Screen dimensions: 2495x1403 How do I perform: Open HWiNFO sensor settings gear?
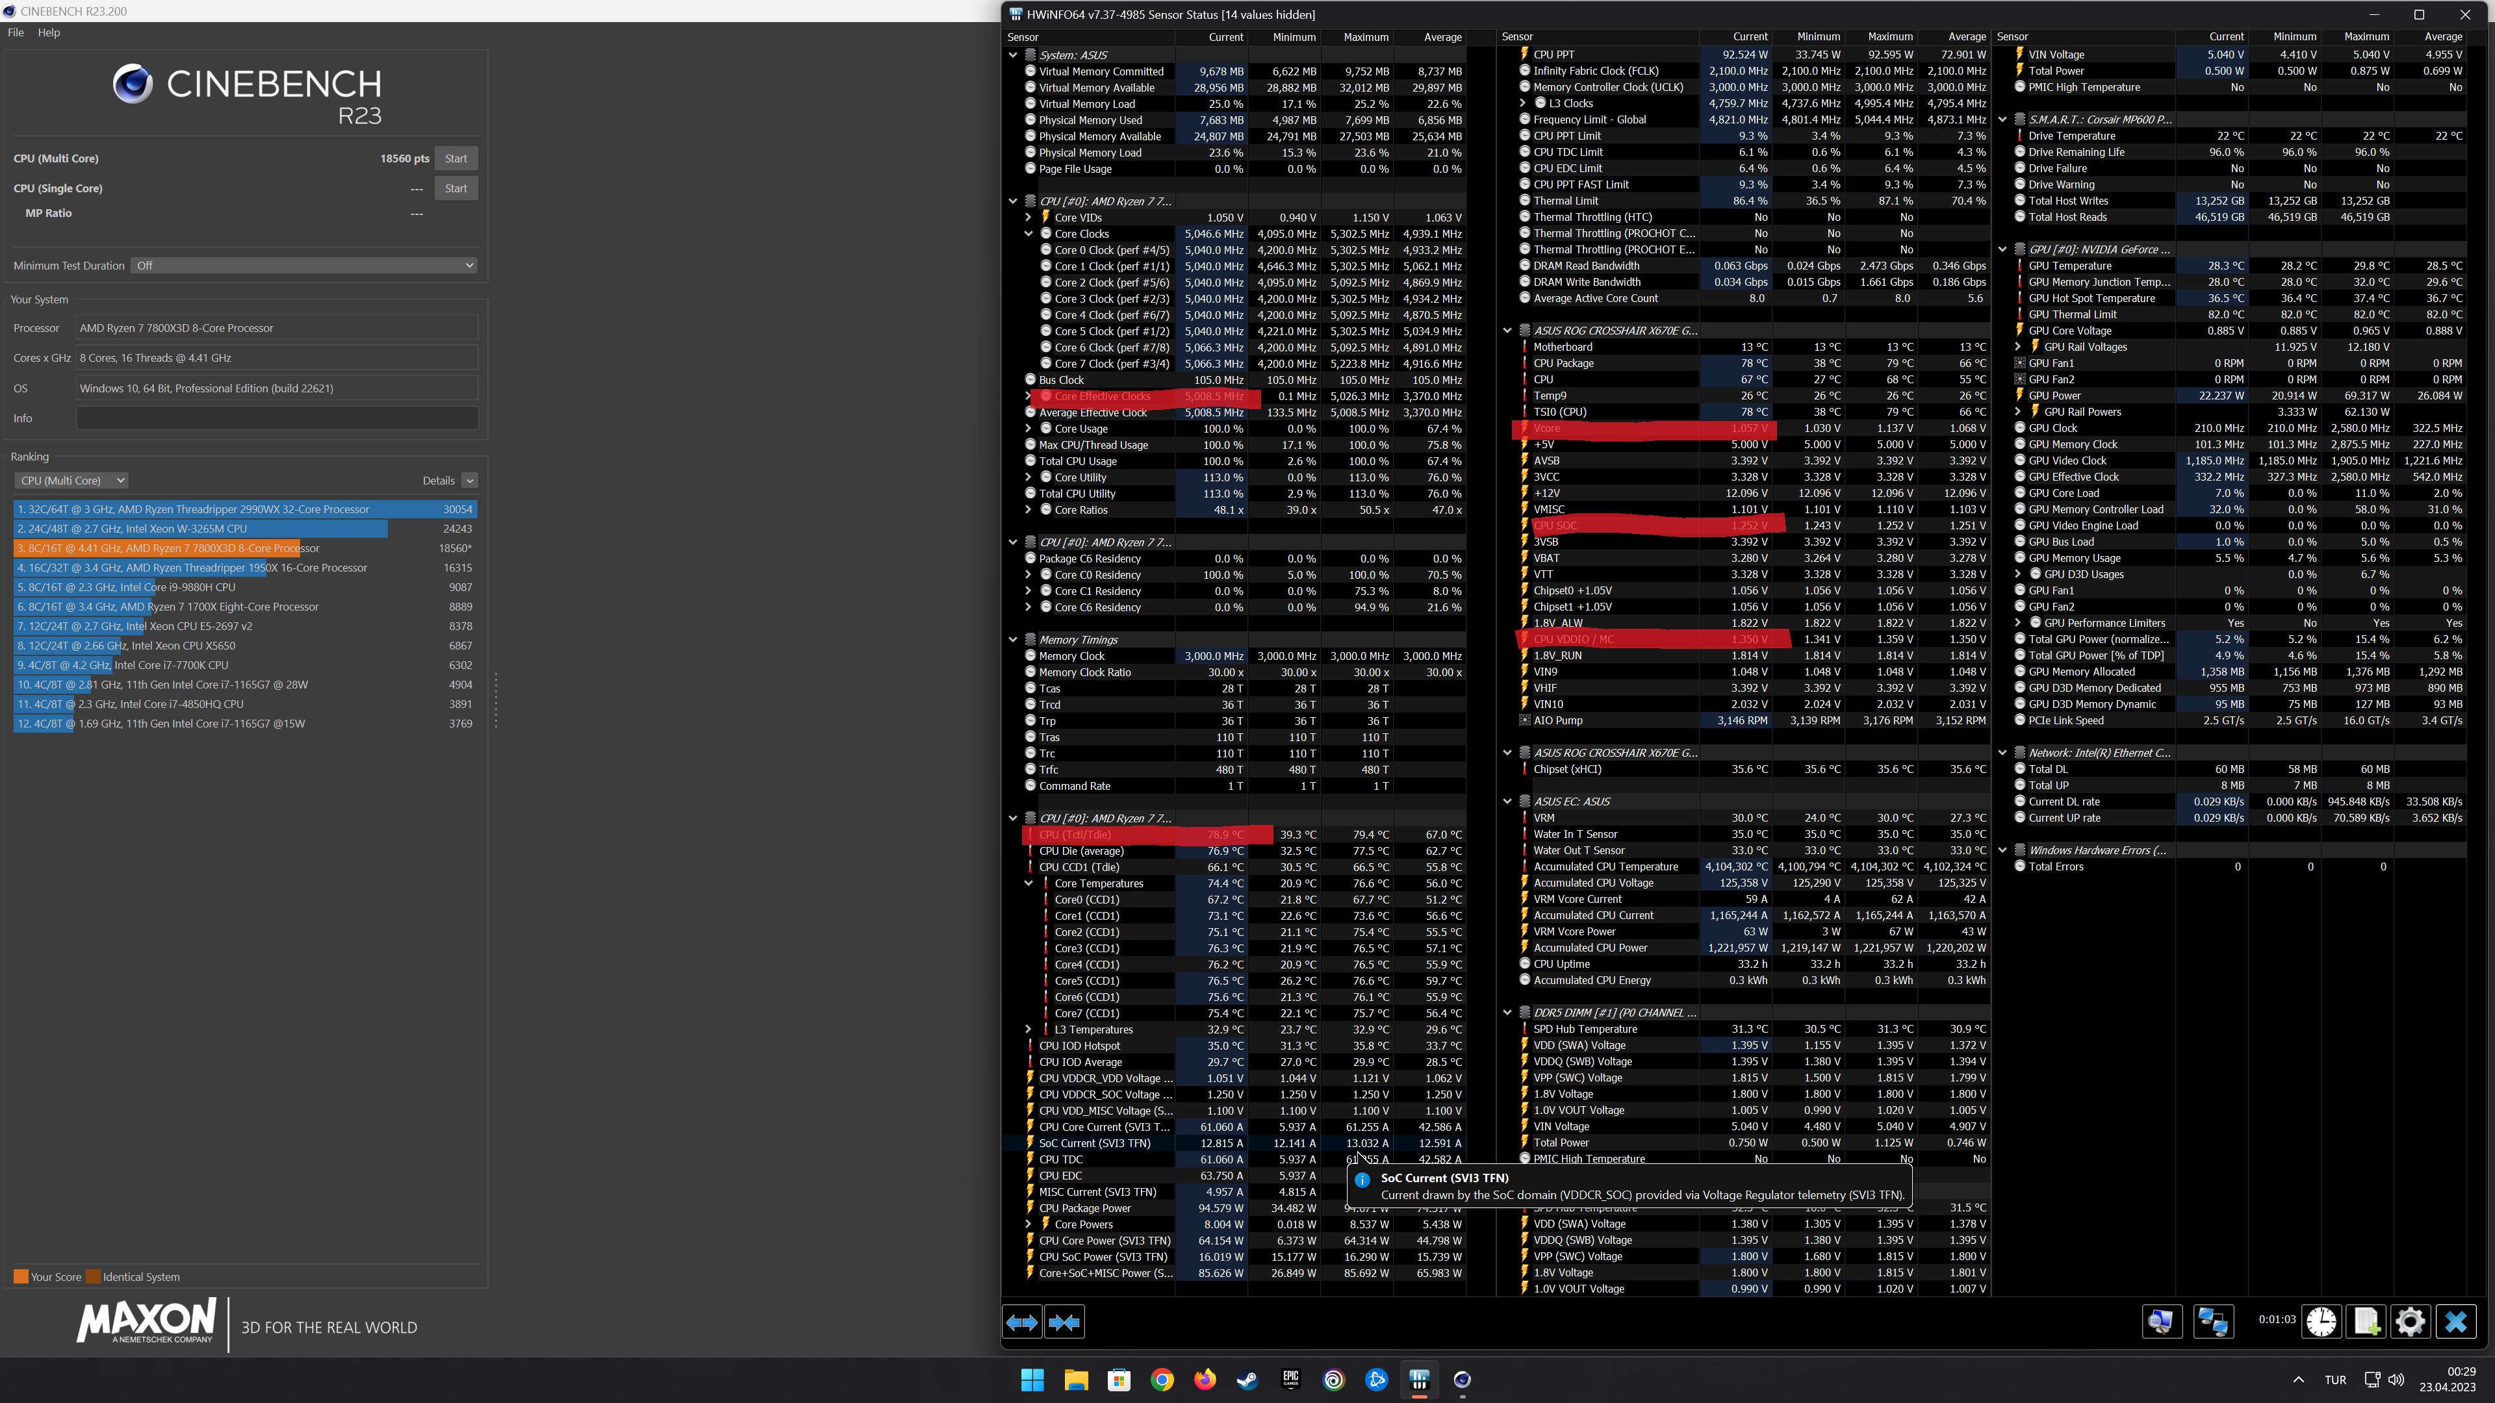2411,1322
